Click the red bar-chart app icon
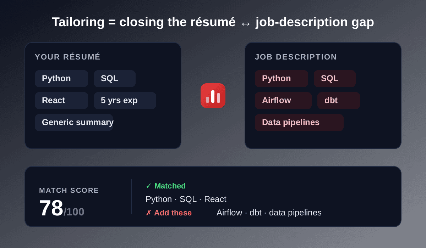The width and height of the screenshot is (426, 248). (x=213, y=96)
